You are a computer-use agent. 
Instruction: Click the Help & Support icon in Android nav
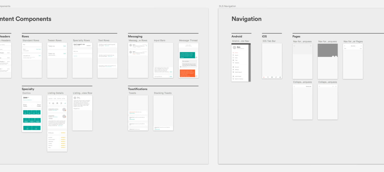coord(233,72)
